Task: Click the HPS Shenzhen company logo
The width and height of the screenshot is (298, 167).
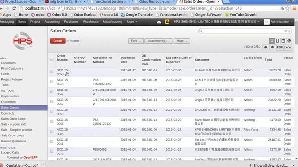Action: tap(23, 41)
